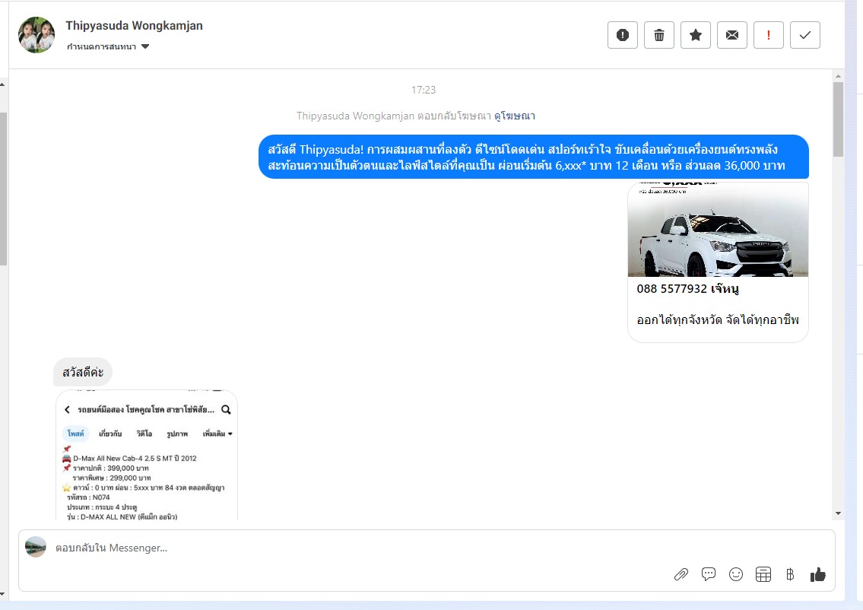Mark conversation as unread with envelope icon
This screenshot has height=610, width=863.
coord(732,35)
